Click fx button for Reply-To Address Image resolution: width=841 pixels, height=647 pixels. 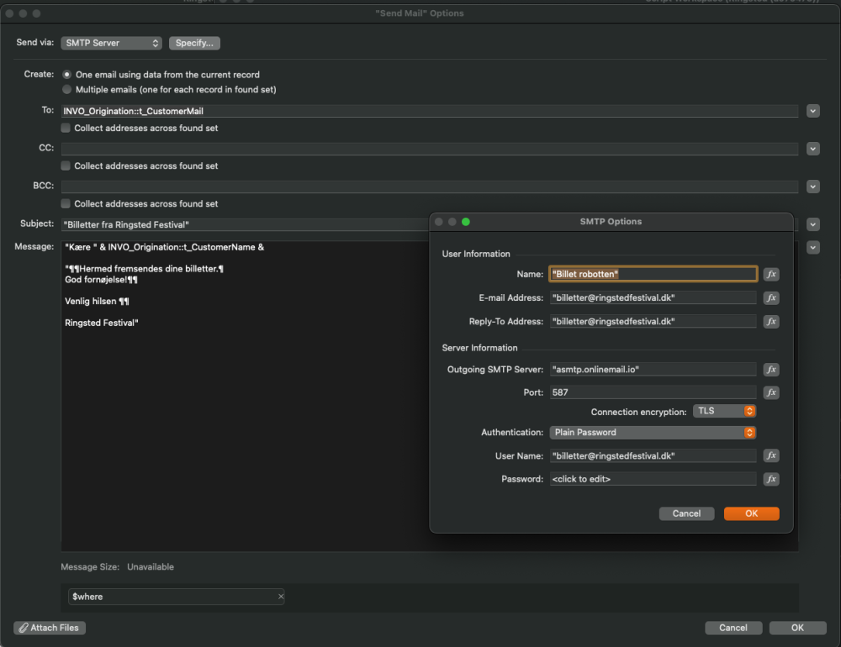[771, 321]
